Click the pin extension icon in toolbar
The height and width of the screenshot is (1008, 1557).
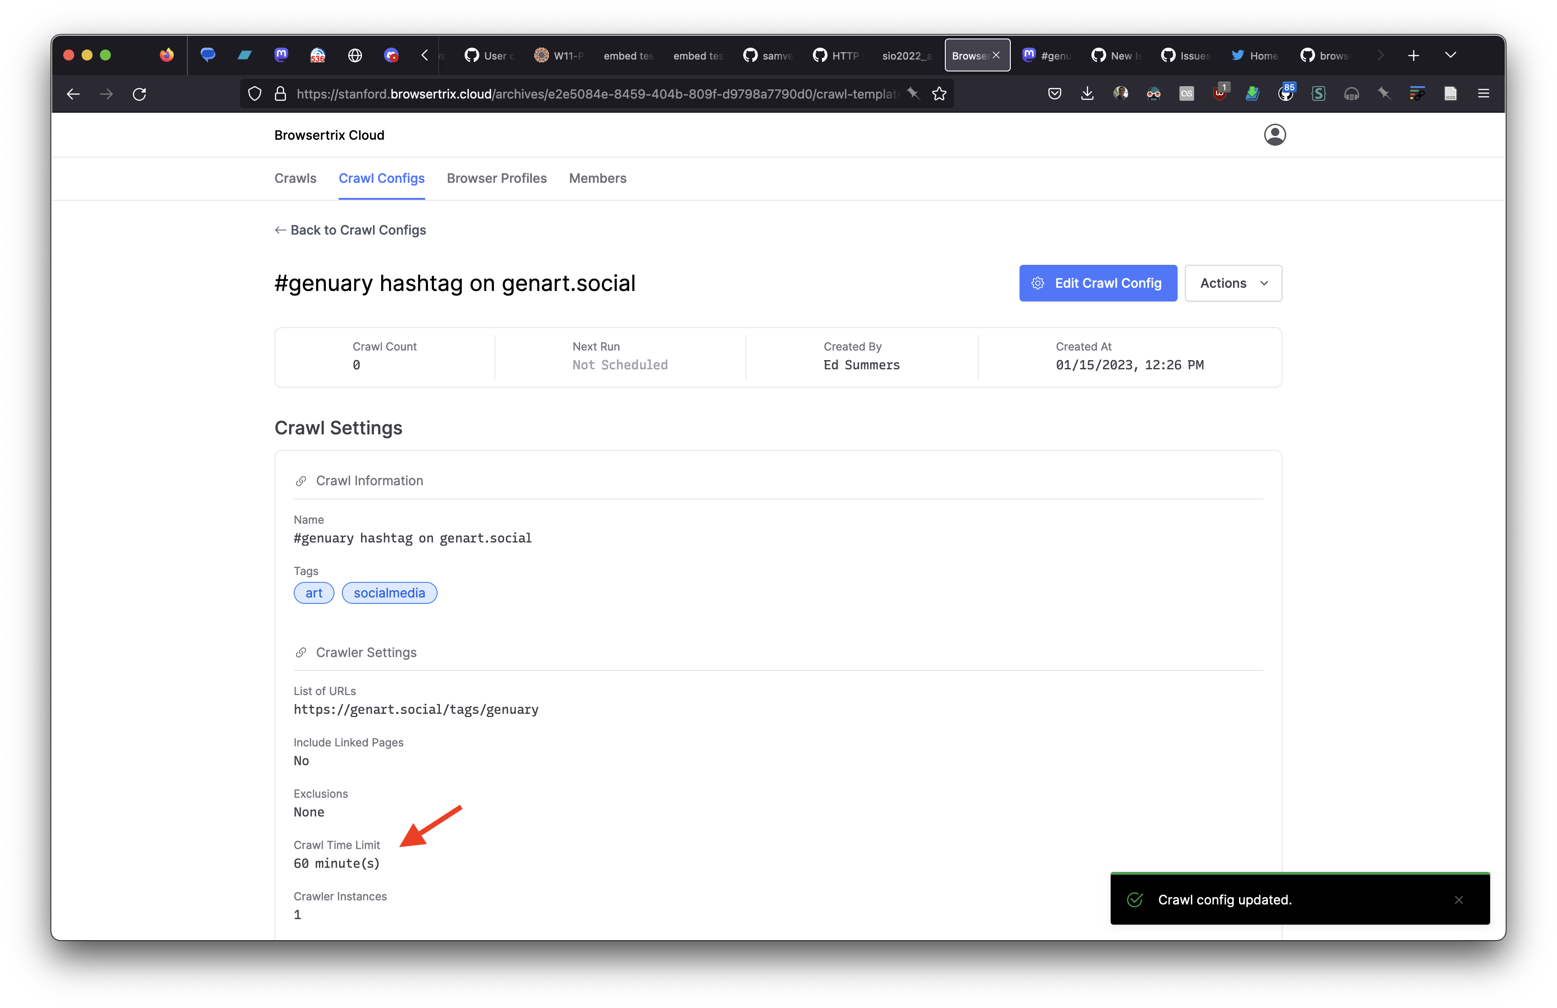(1384, 93)
